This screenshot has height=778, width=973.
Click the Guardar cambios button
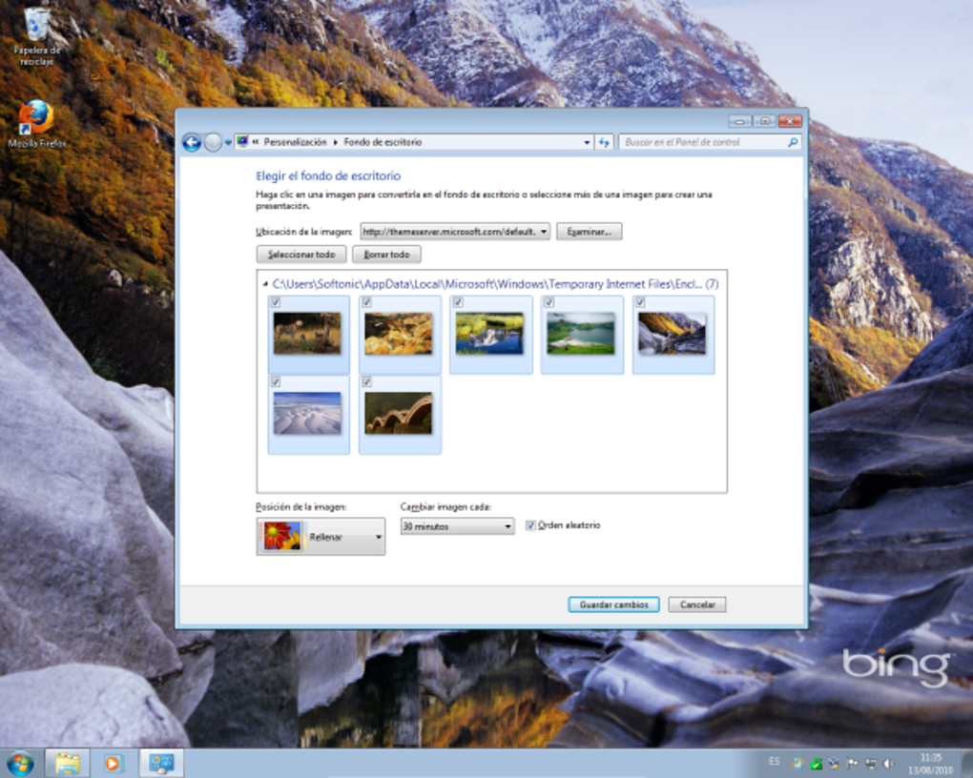[x=612, y=604]
